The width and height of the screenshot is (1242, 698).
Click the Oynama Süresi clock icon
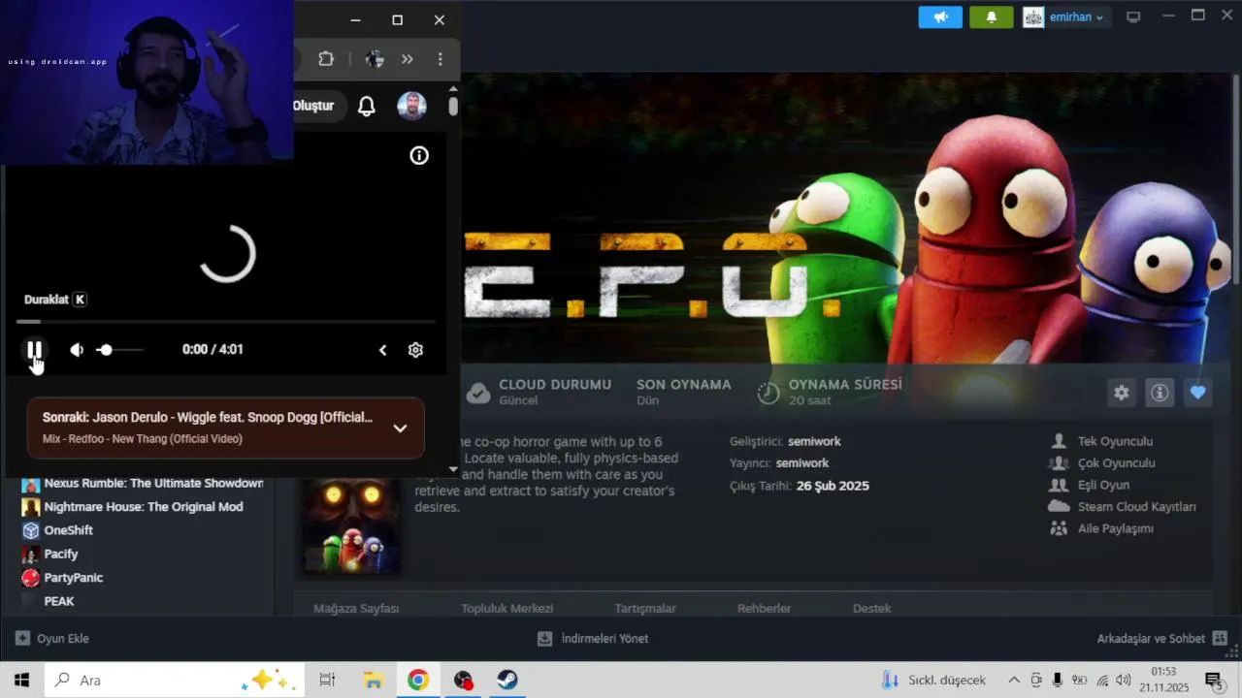[x=768, y=393]
